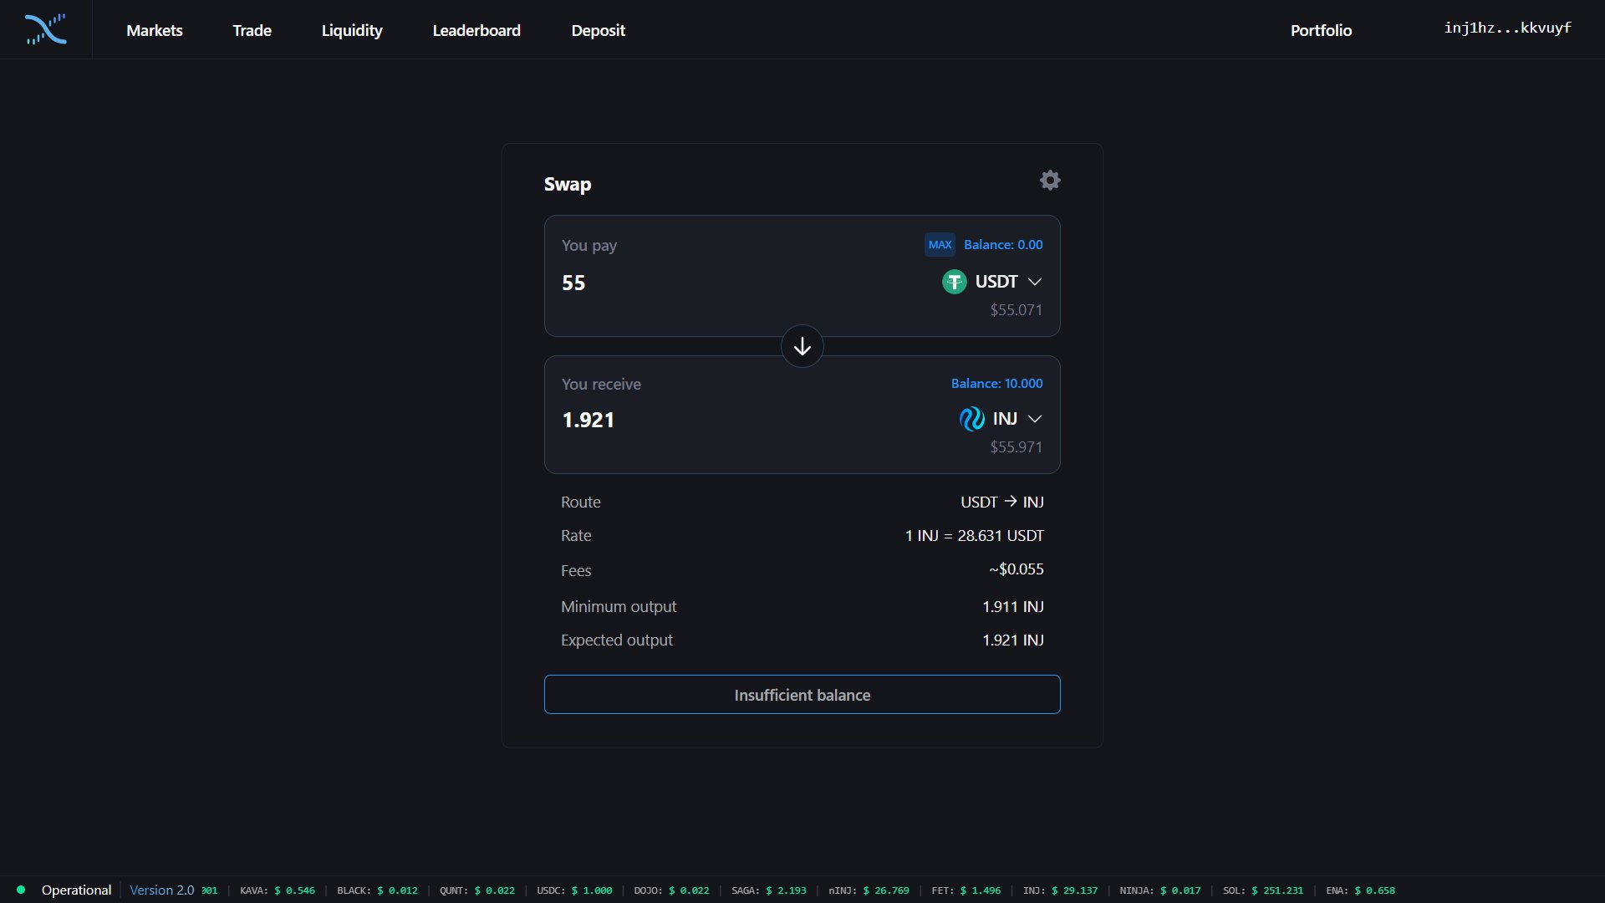Viewport: 1605px width, 903px height.
Task: Expand the USDT token dropdown chevron
Action: pos(1035,282)
